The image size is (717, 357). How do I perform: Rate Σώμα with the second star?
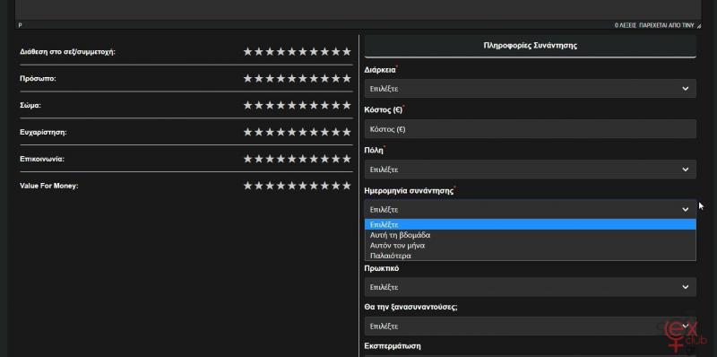[x=259, y=105]
